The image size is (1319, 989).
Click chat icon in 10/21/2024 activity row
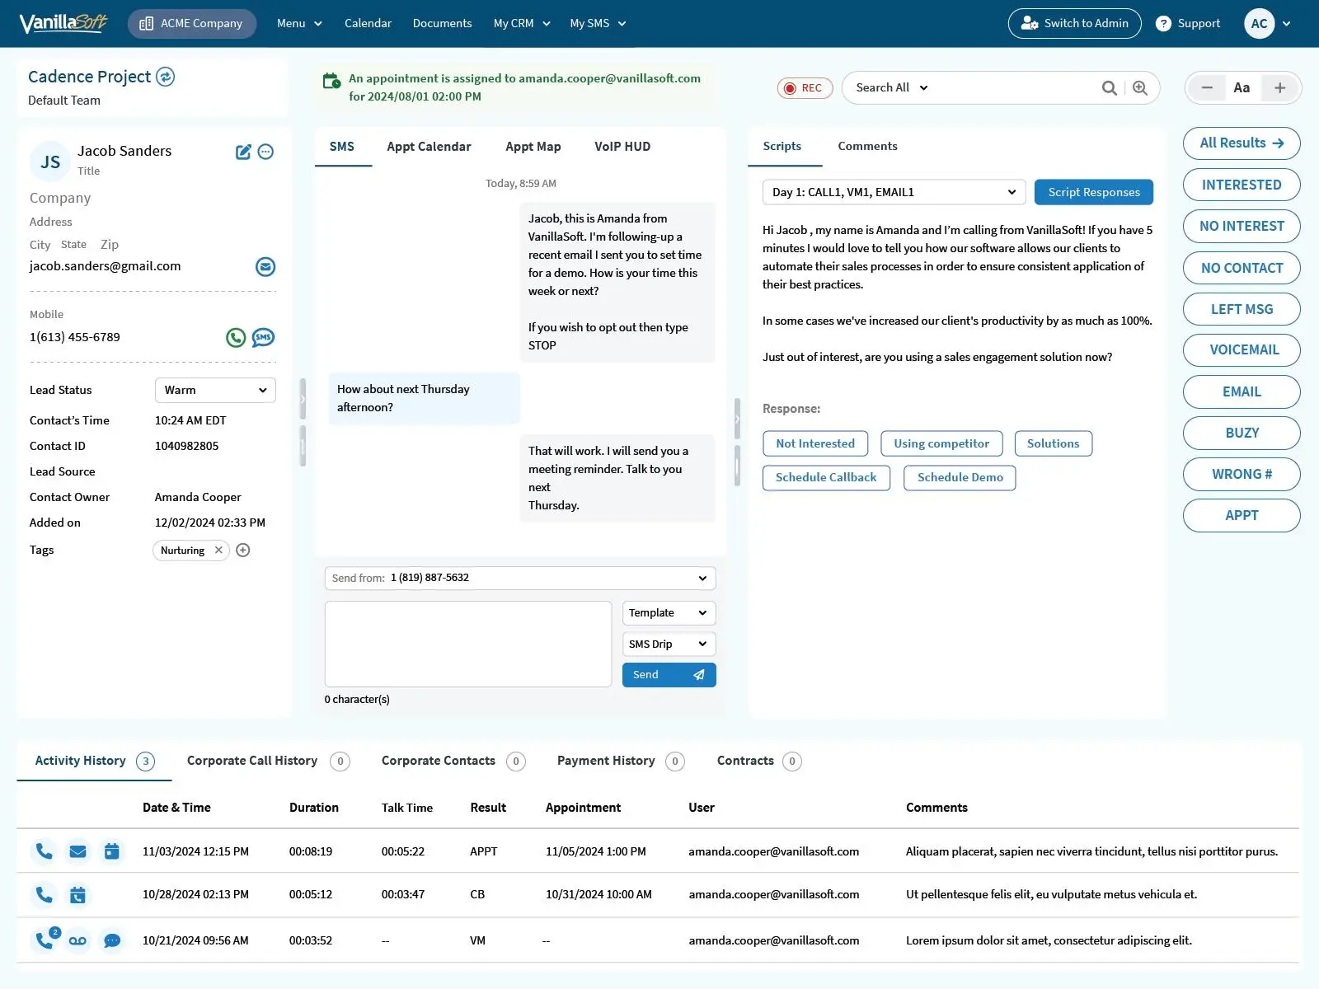[x=112, y=940]
